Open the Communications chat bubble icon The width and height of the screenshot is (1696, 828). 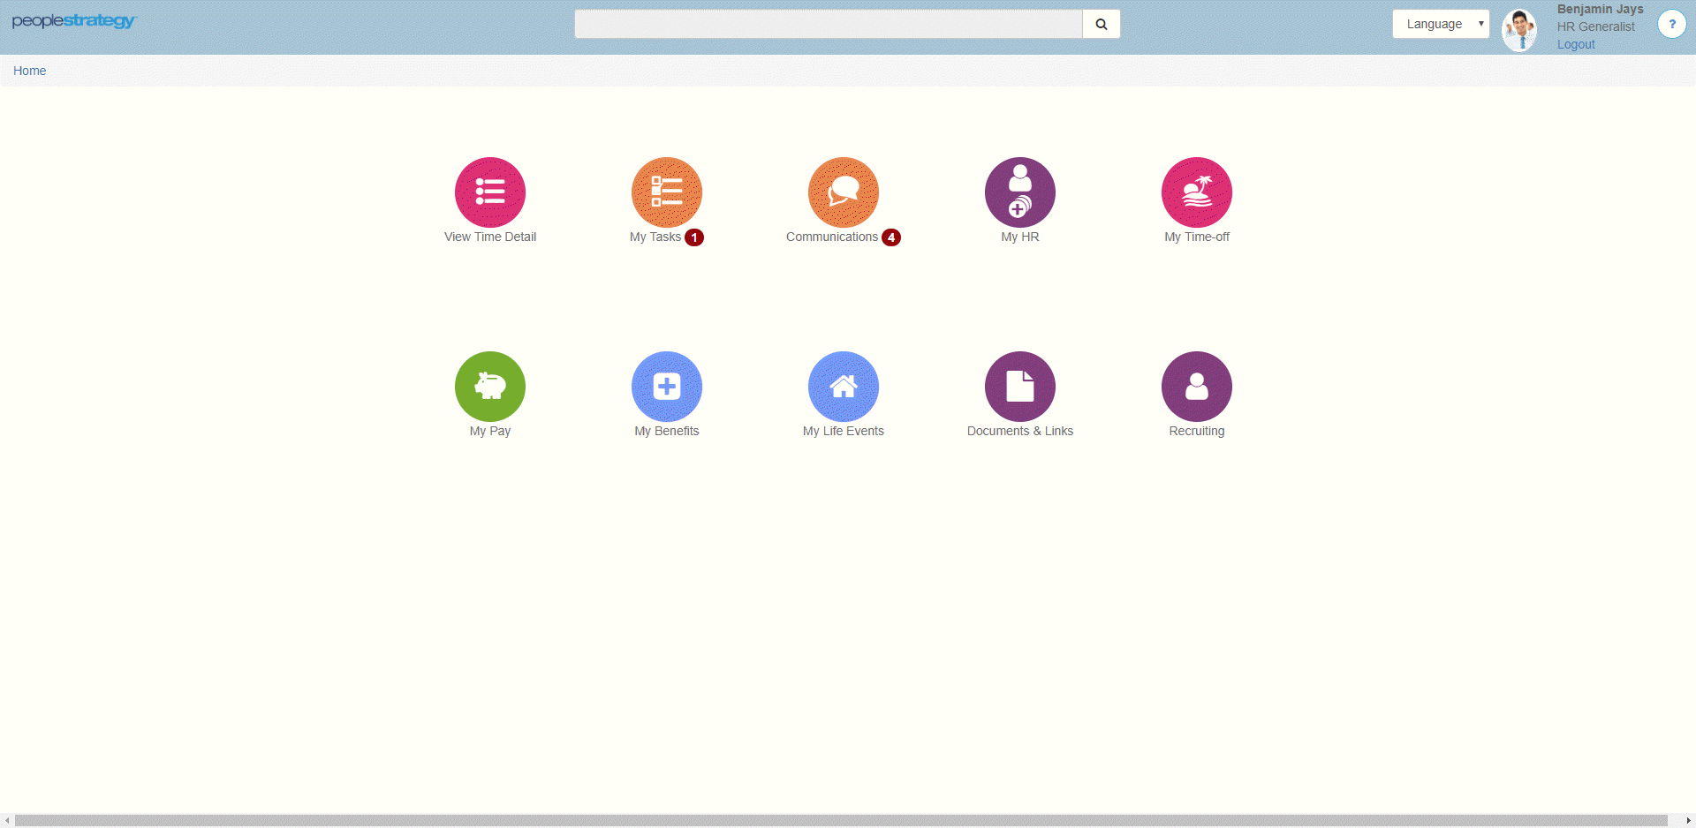pos(844,192)
